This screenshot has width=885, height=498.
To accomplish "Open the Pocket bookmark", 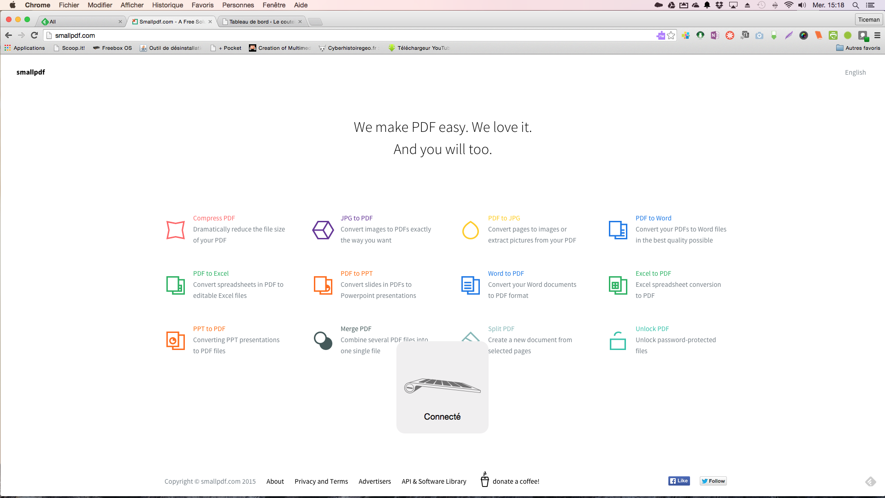I will pos(226,48).
